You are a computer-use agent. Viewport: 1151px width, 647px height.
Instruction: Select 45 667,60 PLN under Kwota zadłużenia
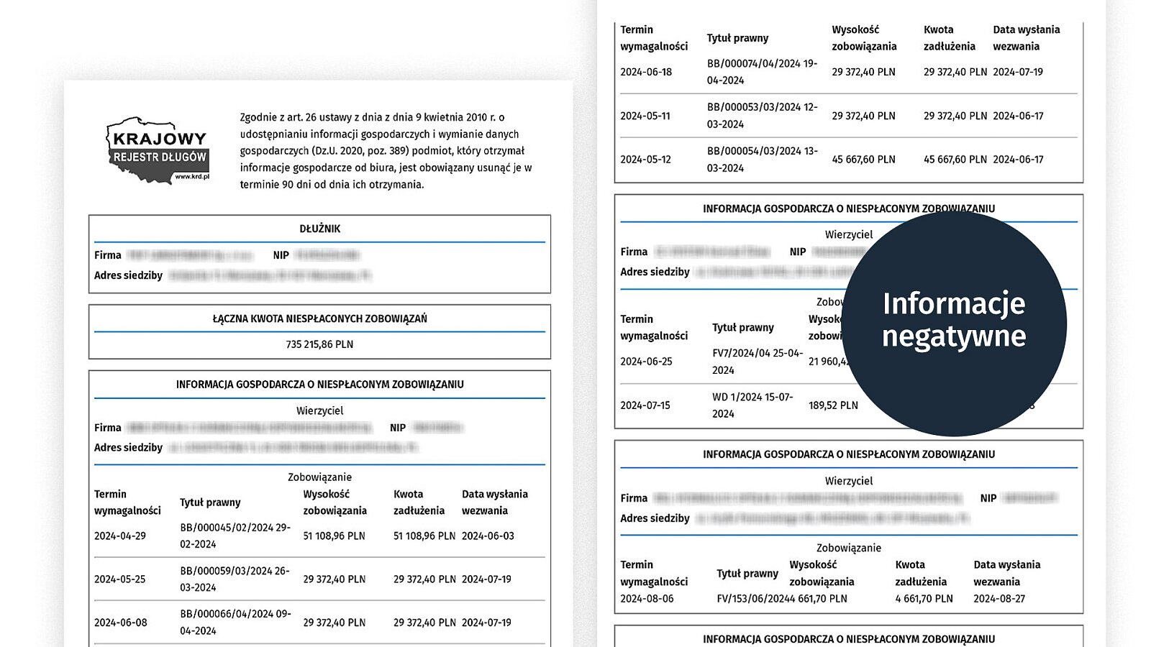pos(955,160)
